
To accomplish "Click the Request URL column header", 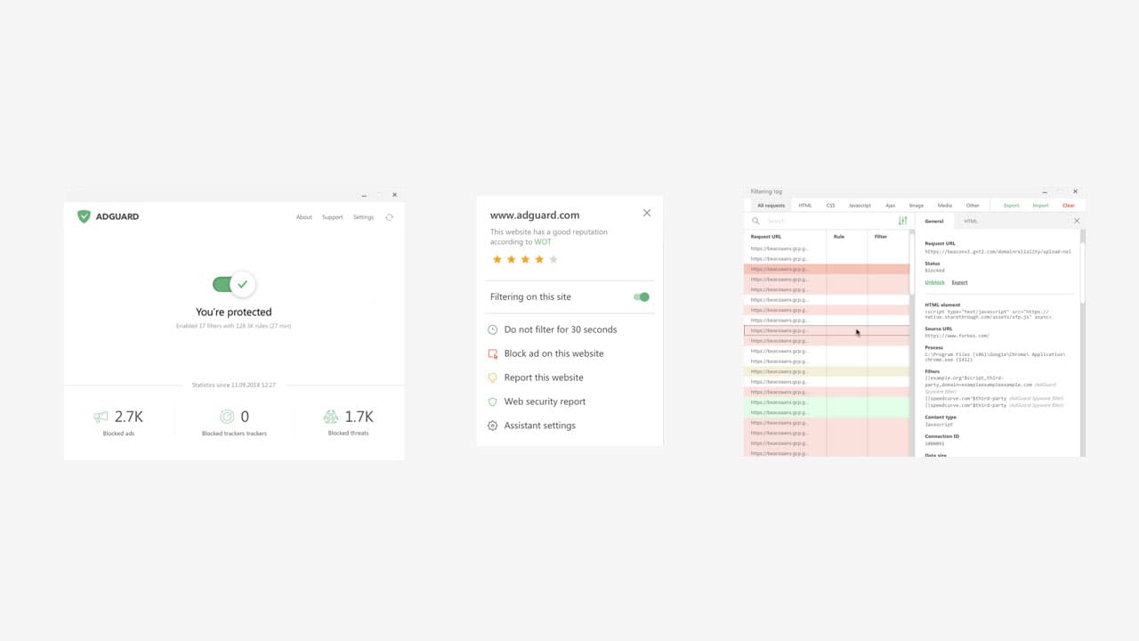I will coord(766,237).
